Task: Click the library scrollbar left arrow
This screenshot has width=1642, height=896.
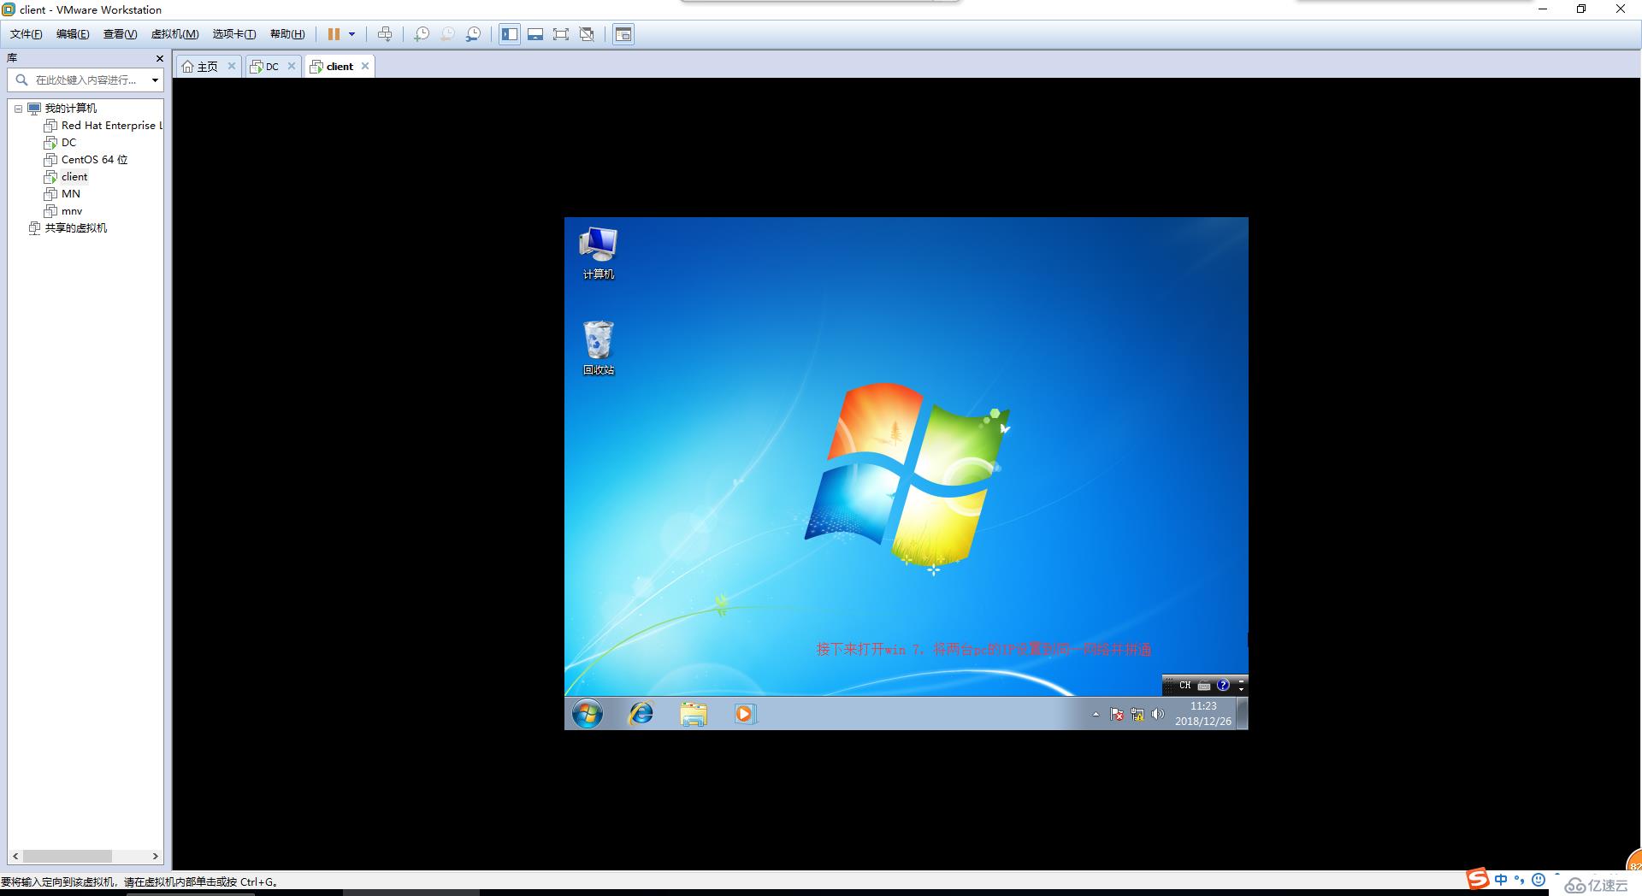Action: pyautogui.click(x=15, y=856)
